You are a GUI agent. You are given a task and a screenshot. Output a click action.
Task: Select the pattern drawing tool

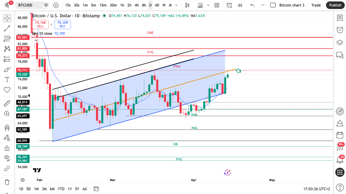coord(7,49)
